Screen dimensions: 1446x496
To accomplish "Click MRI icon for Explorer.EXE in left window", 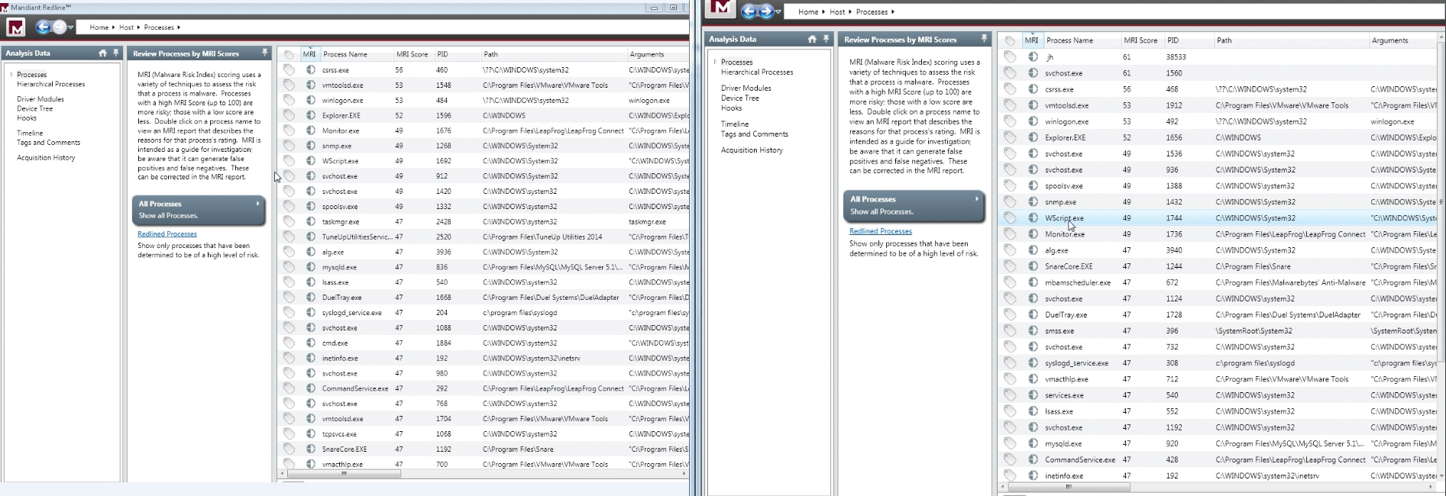I will click(x=310, y=115).
